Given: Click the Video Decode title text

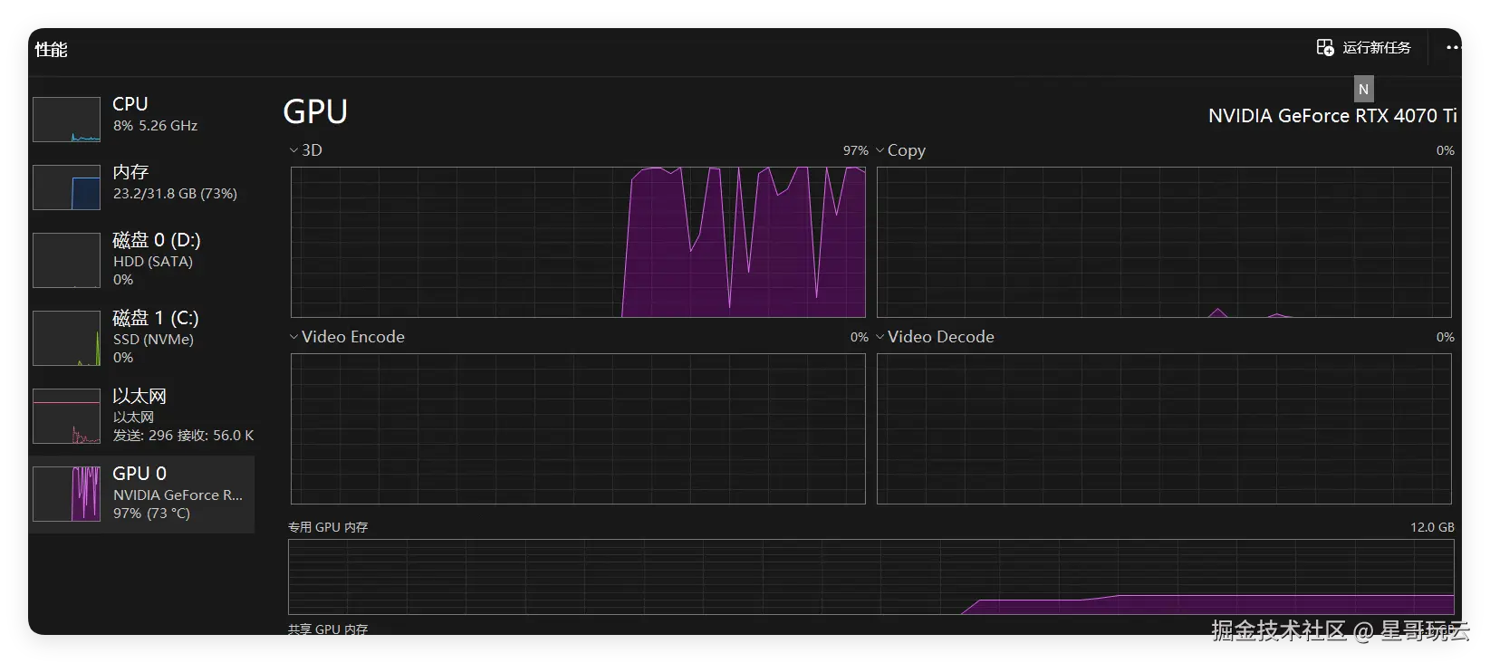Looking at the screenshot, I should (x=941, y=337).
